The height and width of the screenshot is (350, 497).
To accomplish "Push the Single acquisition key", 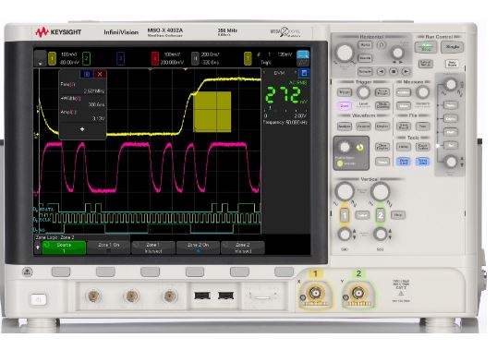I will coord(453,48).
